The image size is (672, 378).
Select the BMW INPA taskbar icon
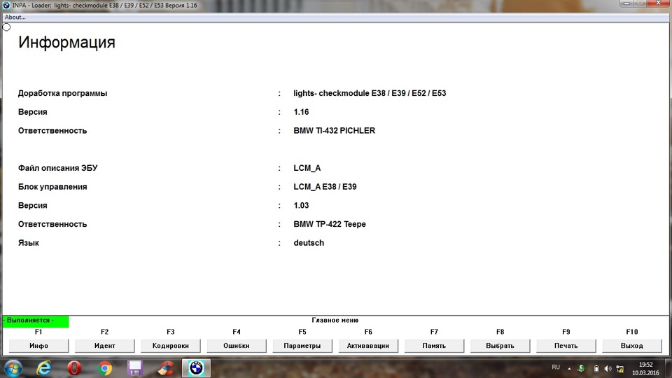point(196,368)
